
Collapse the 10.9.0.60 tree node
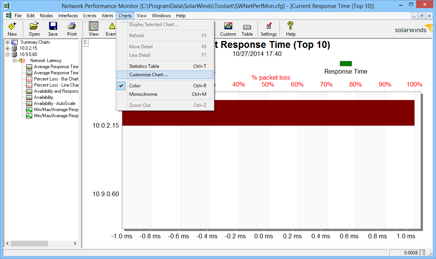pyautogui.click(x=8, y=54)
